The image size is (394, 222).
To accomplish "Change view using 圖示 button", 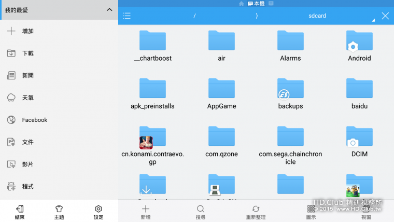I will tap(311, 212).
